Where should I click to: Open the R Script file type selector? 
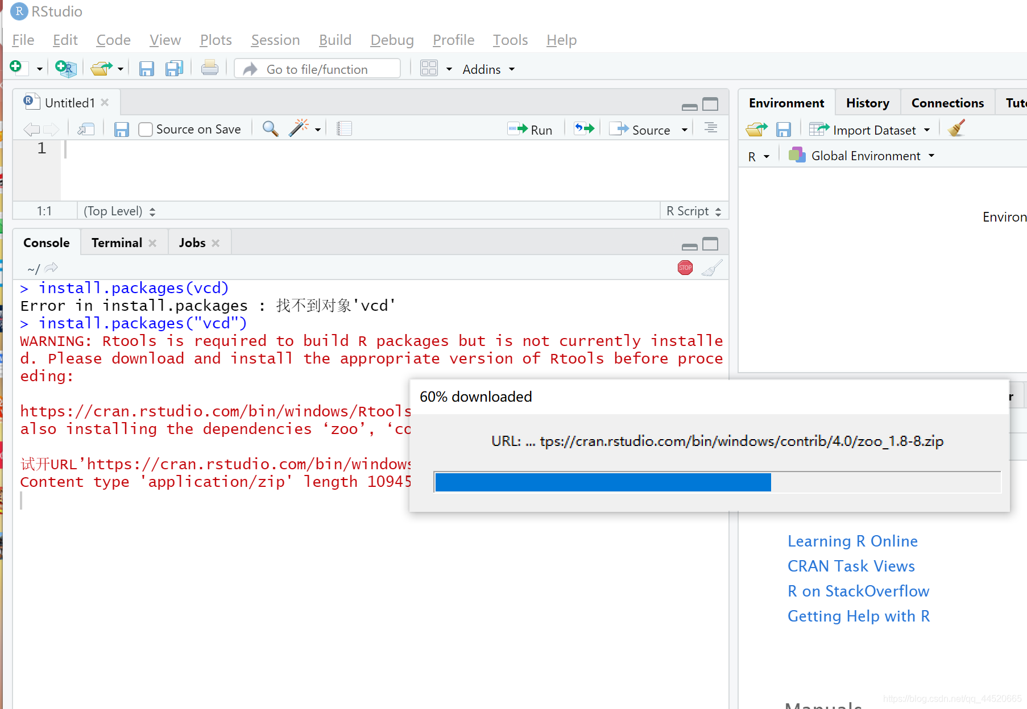[694, 211]
